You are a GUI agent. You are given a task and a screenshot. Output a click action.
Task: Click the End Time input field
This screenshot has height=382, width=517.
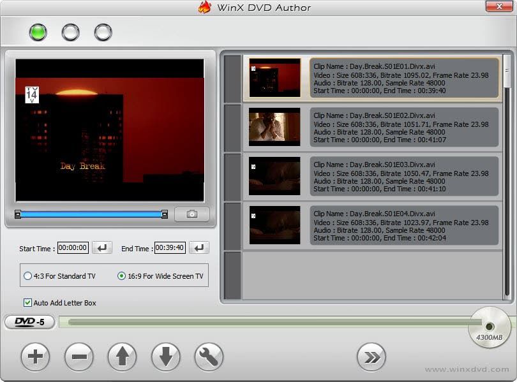[x=170, y=247]
